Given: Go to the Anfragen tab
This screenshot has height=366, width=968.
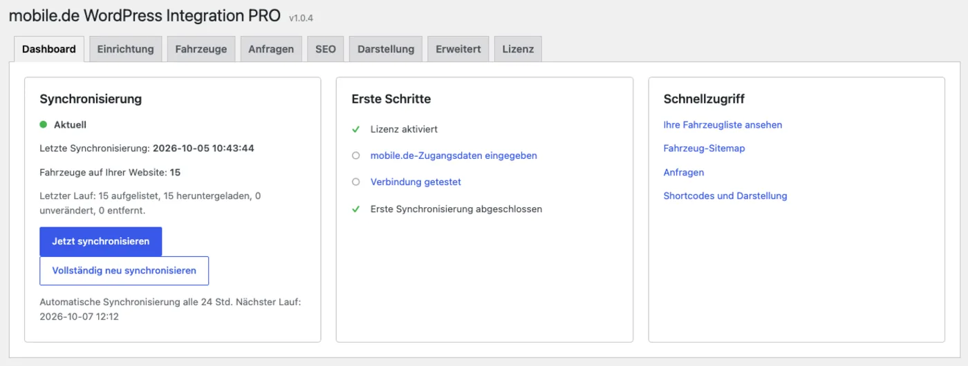Looking at the screenshot, I should point(271,49).
